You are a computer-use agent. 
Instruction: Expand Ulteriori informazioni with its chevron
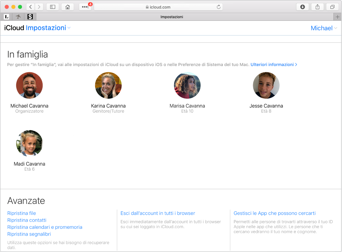point(296,64)
